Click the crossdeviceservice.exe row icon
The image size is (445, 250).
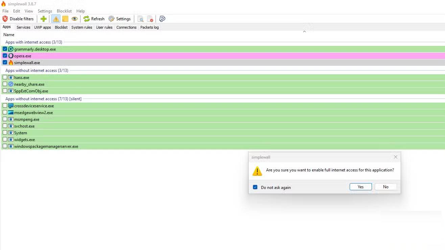(x=11, y=106)
